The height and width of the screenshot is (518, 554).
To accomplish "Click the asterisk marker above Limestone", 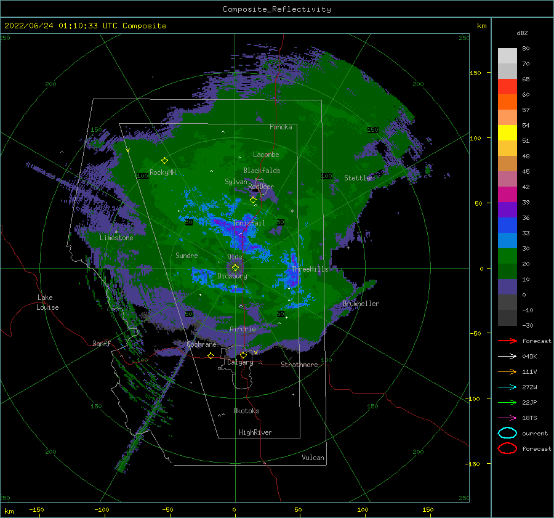I will coord(116,232).
